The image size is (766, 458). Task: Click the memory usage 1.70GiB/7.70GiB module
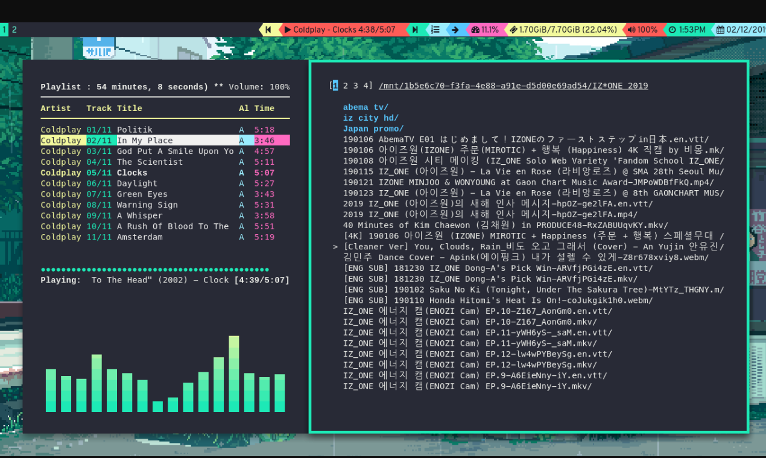tap(563, 30)
